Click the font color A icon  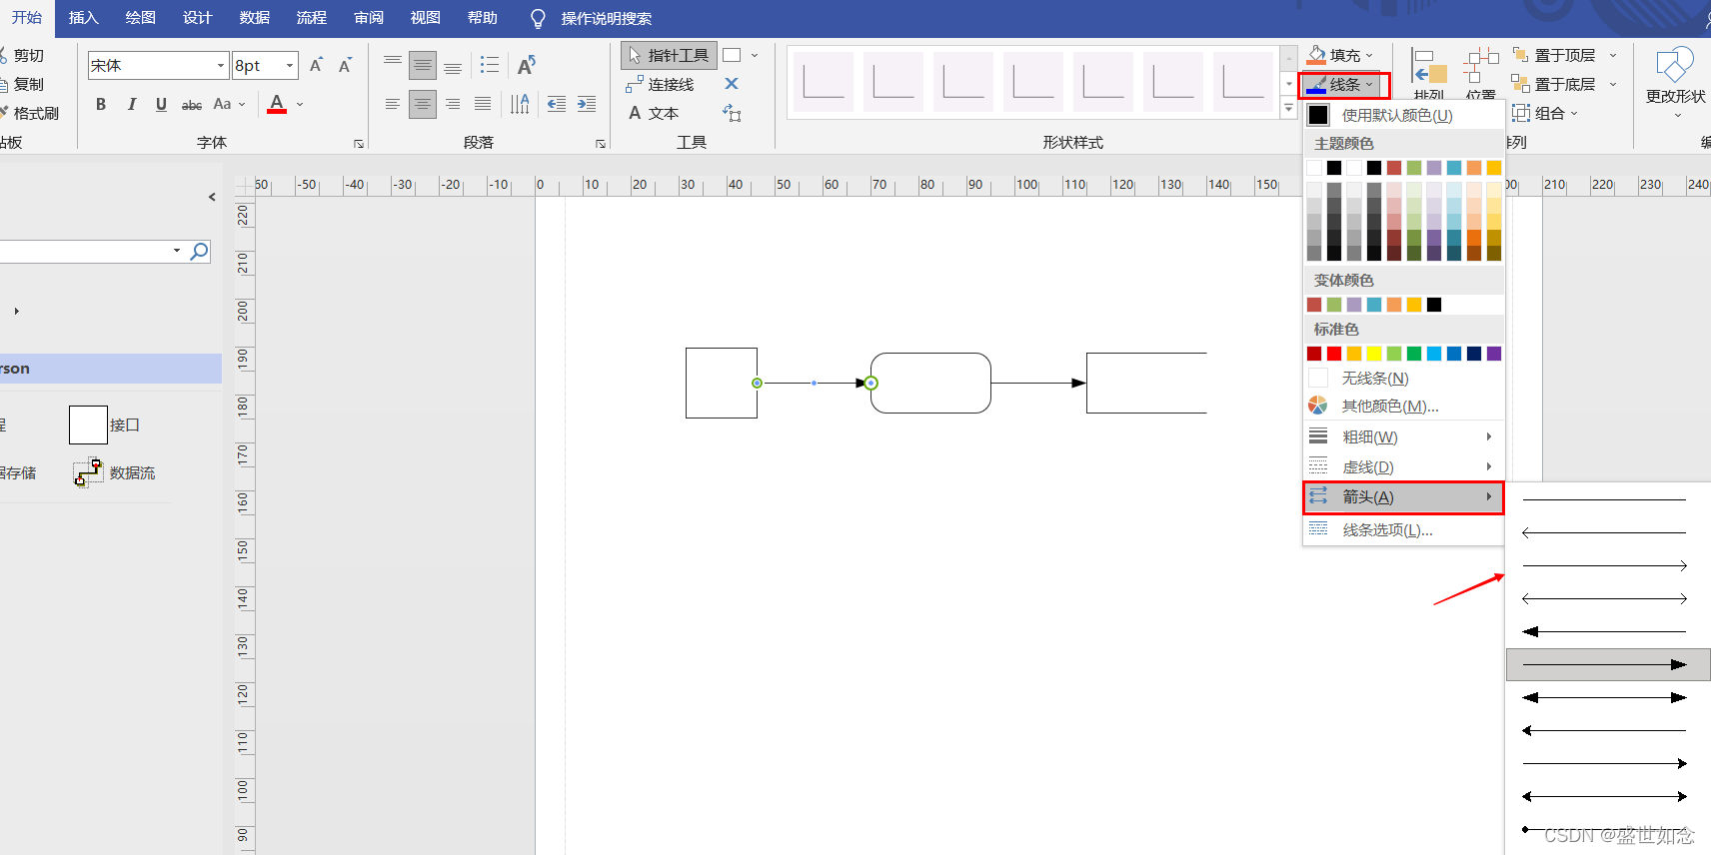tap(277, 104)
